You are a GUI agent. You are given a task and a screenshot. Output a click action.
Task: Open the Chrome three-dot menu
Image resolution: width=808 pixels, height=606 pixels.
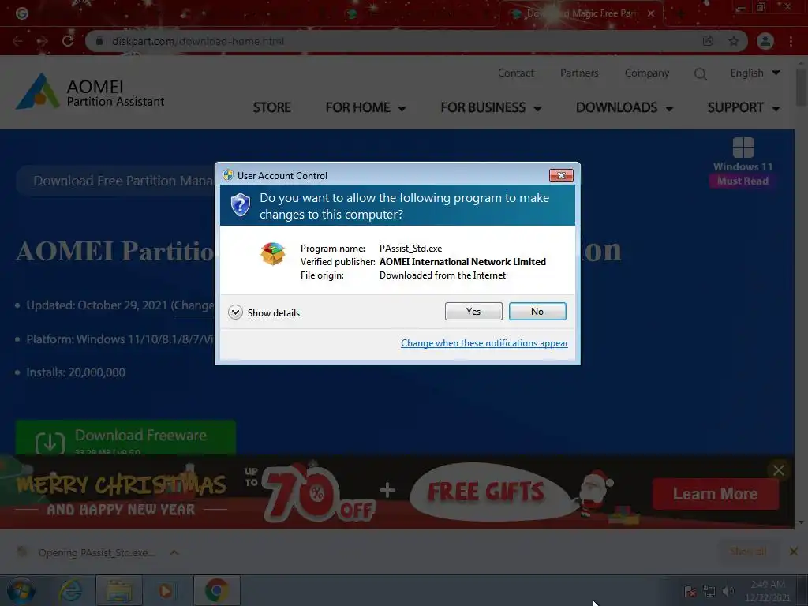click(x=791, y=41)
